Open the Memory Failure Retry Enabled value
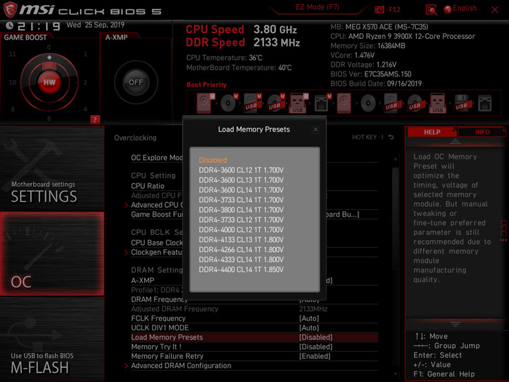This screenshot has height=382, width=509. tap(315, 357)
